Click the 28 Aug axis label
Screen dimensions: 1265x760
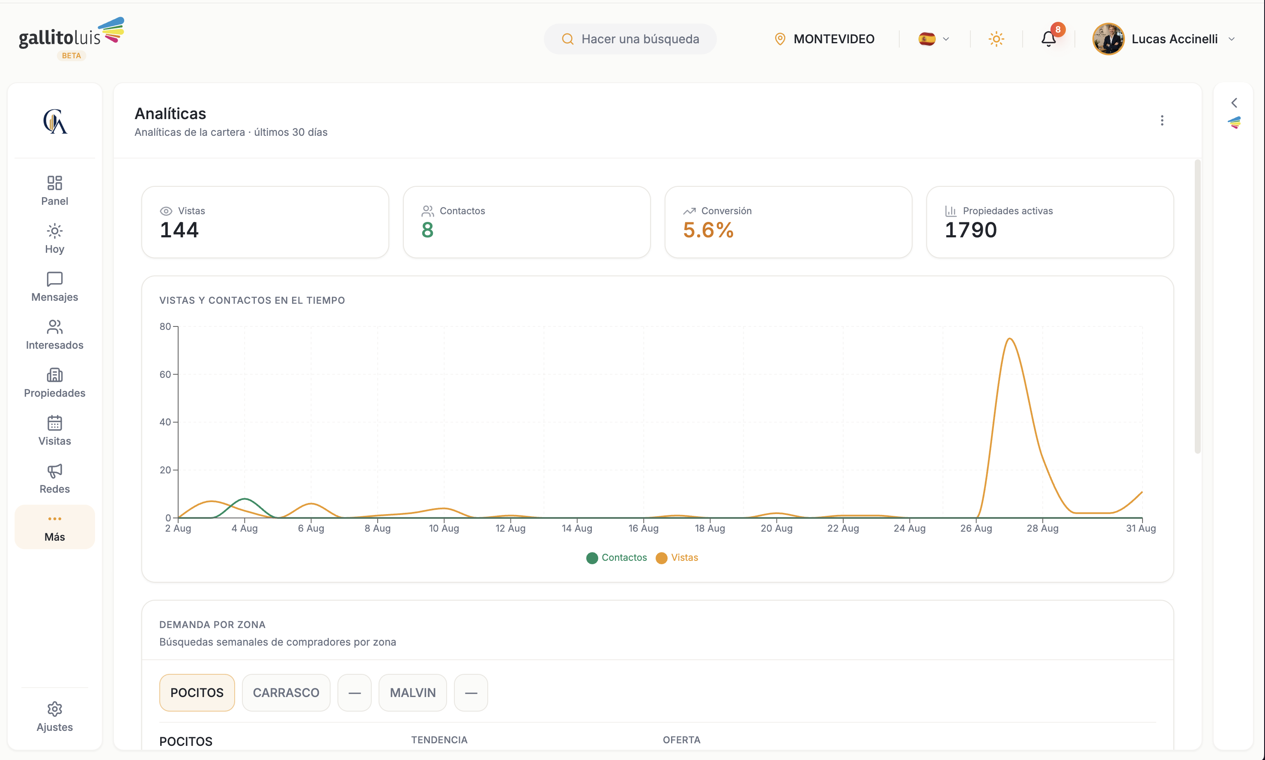(x=1042, y=528)
